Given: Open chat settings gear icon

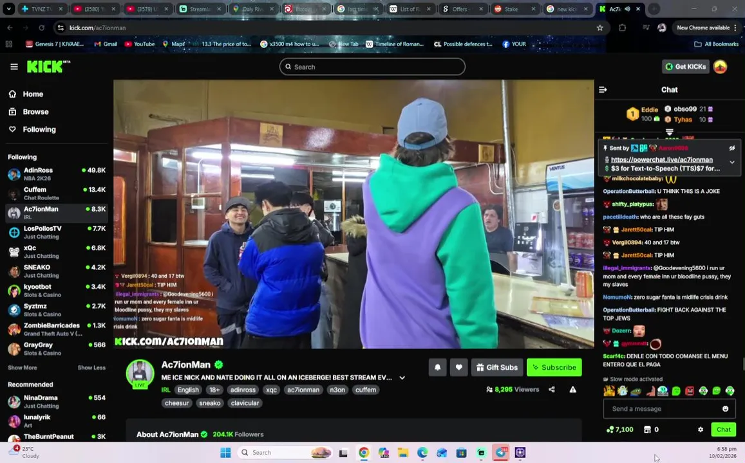Looking at the screenshot, I should [x=701, y=430].
